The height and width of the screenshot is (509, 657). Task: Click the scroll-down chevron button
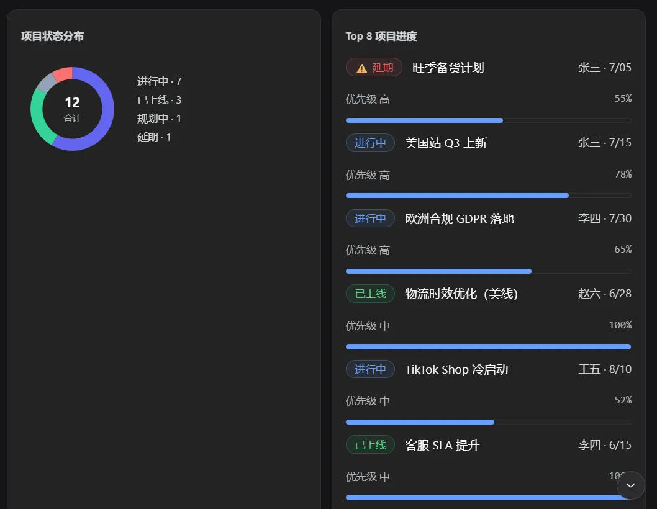click(x=630, y=485)
